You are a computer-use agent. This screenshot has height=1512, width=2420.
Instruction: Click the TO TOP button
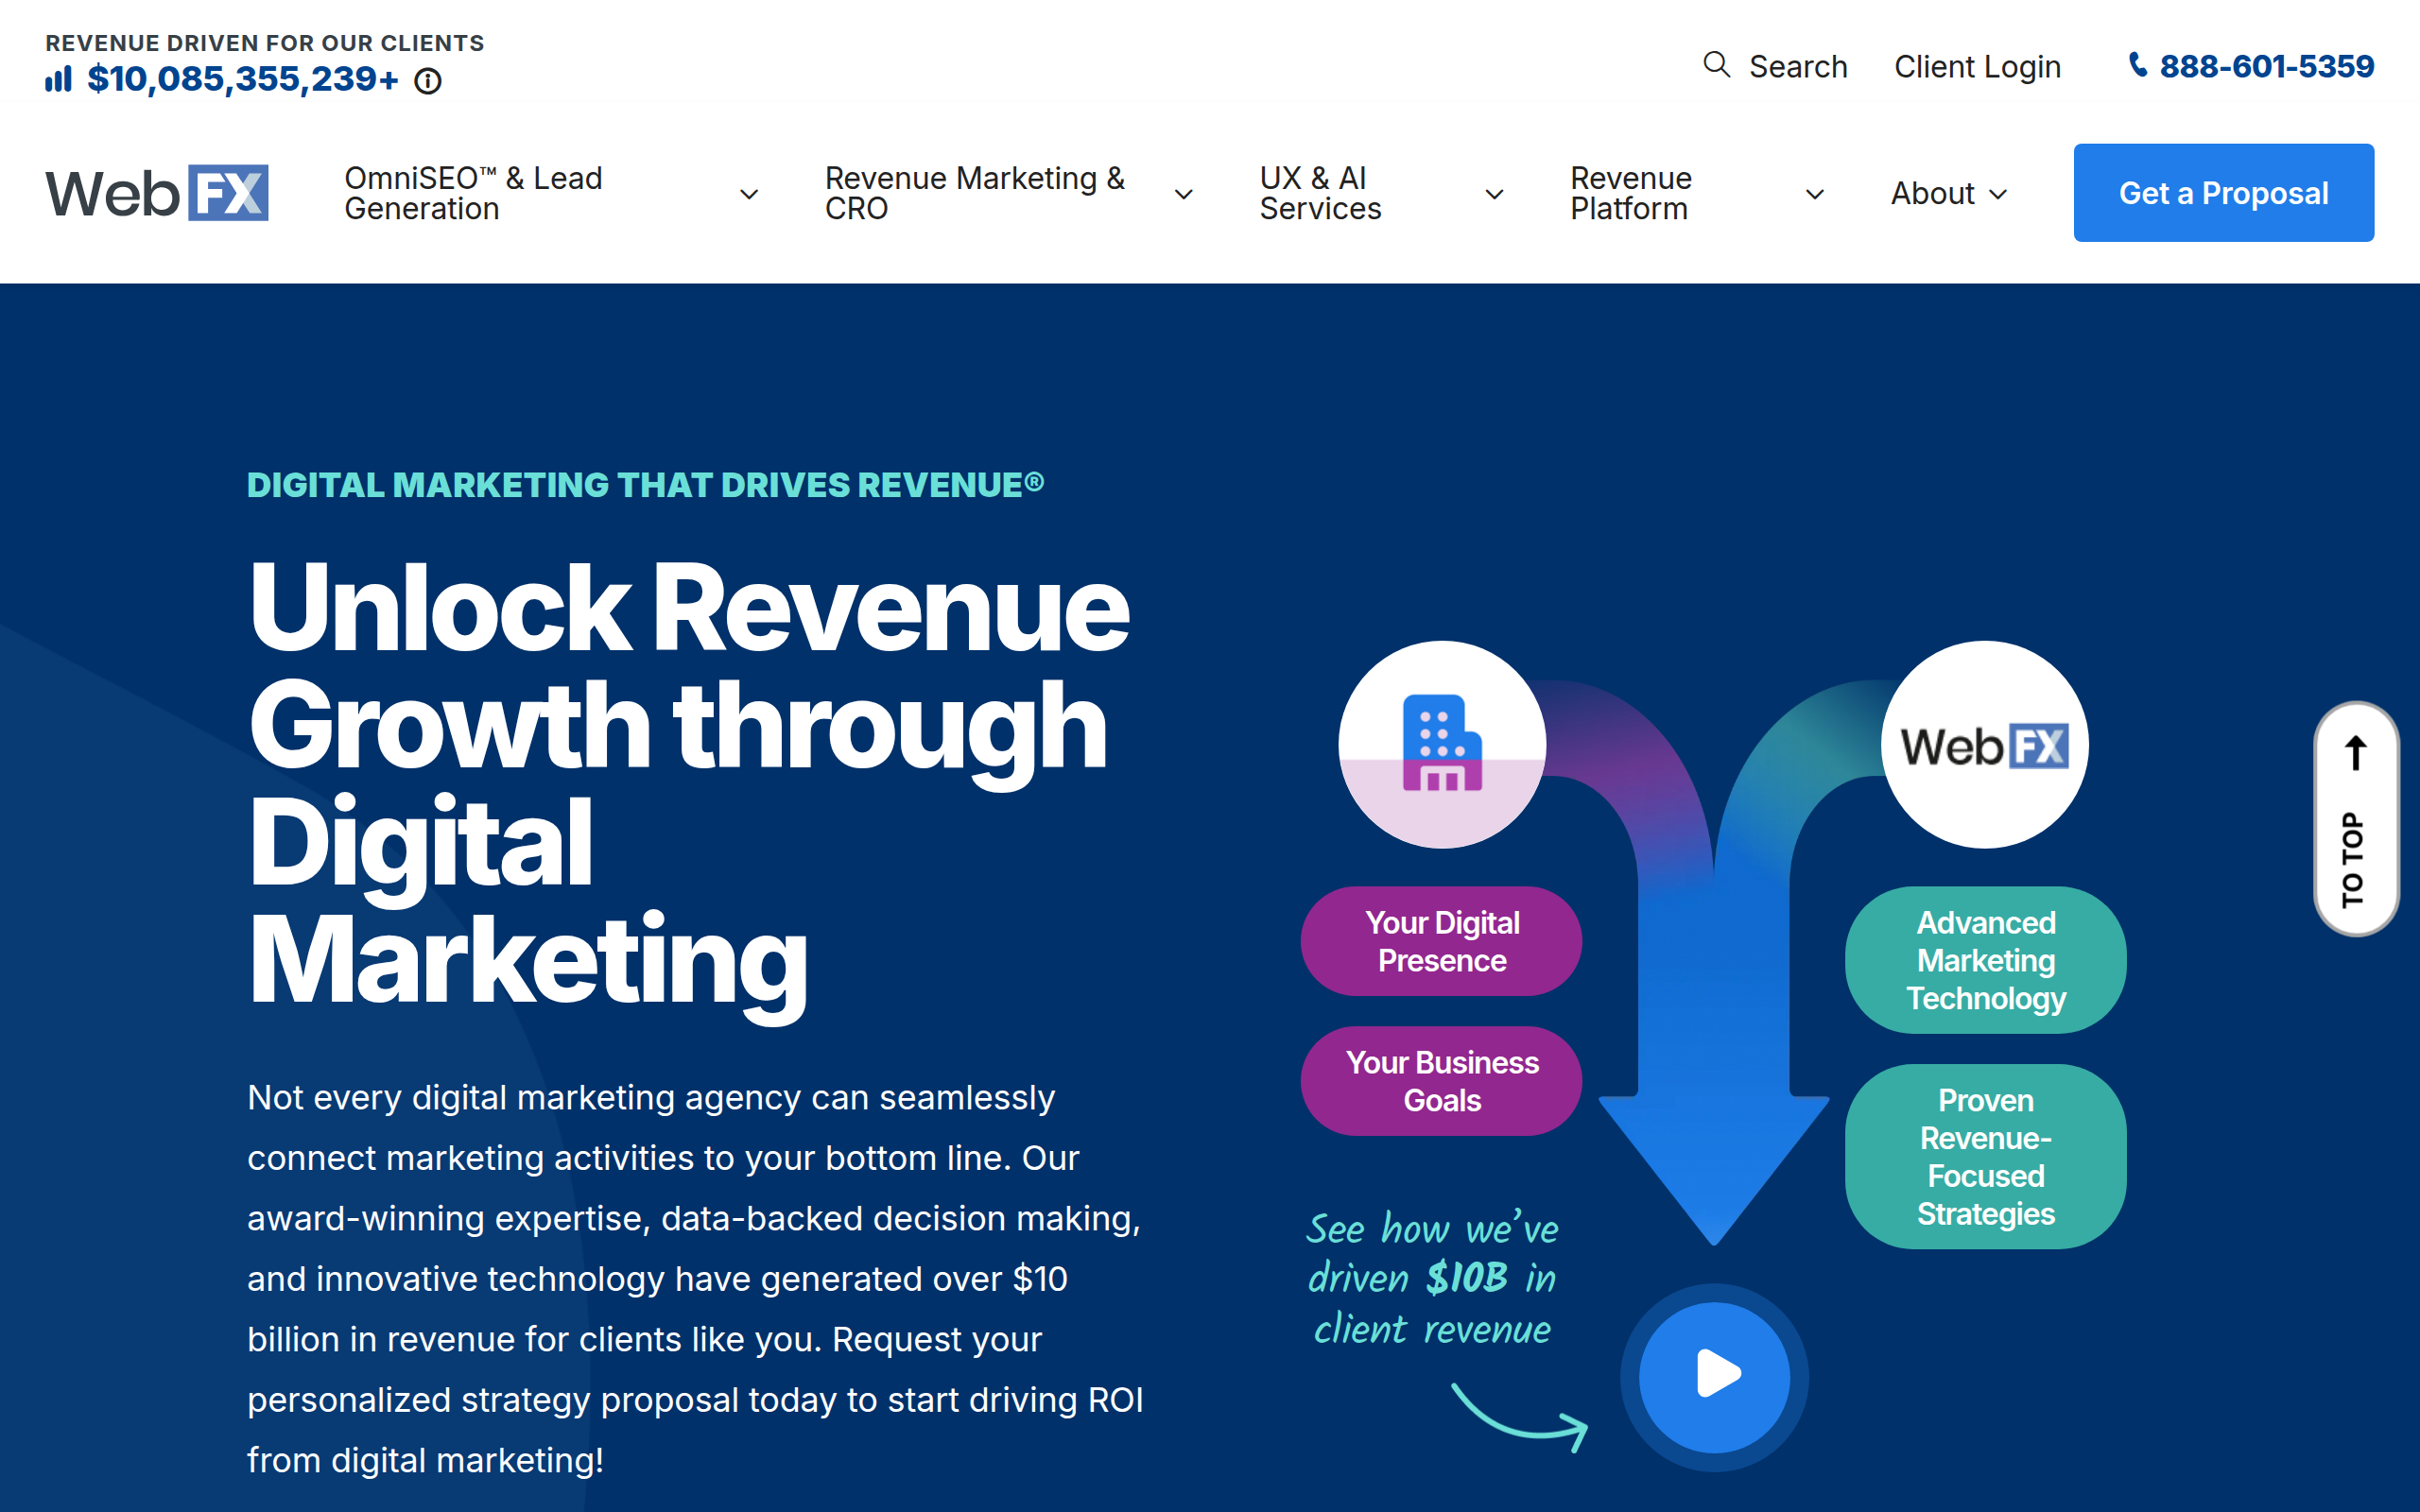[2356, 819]
